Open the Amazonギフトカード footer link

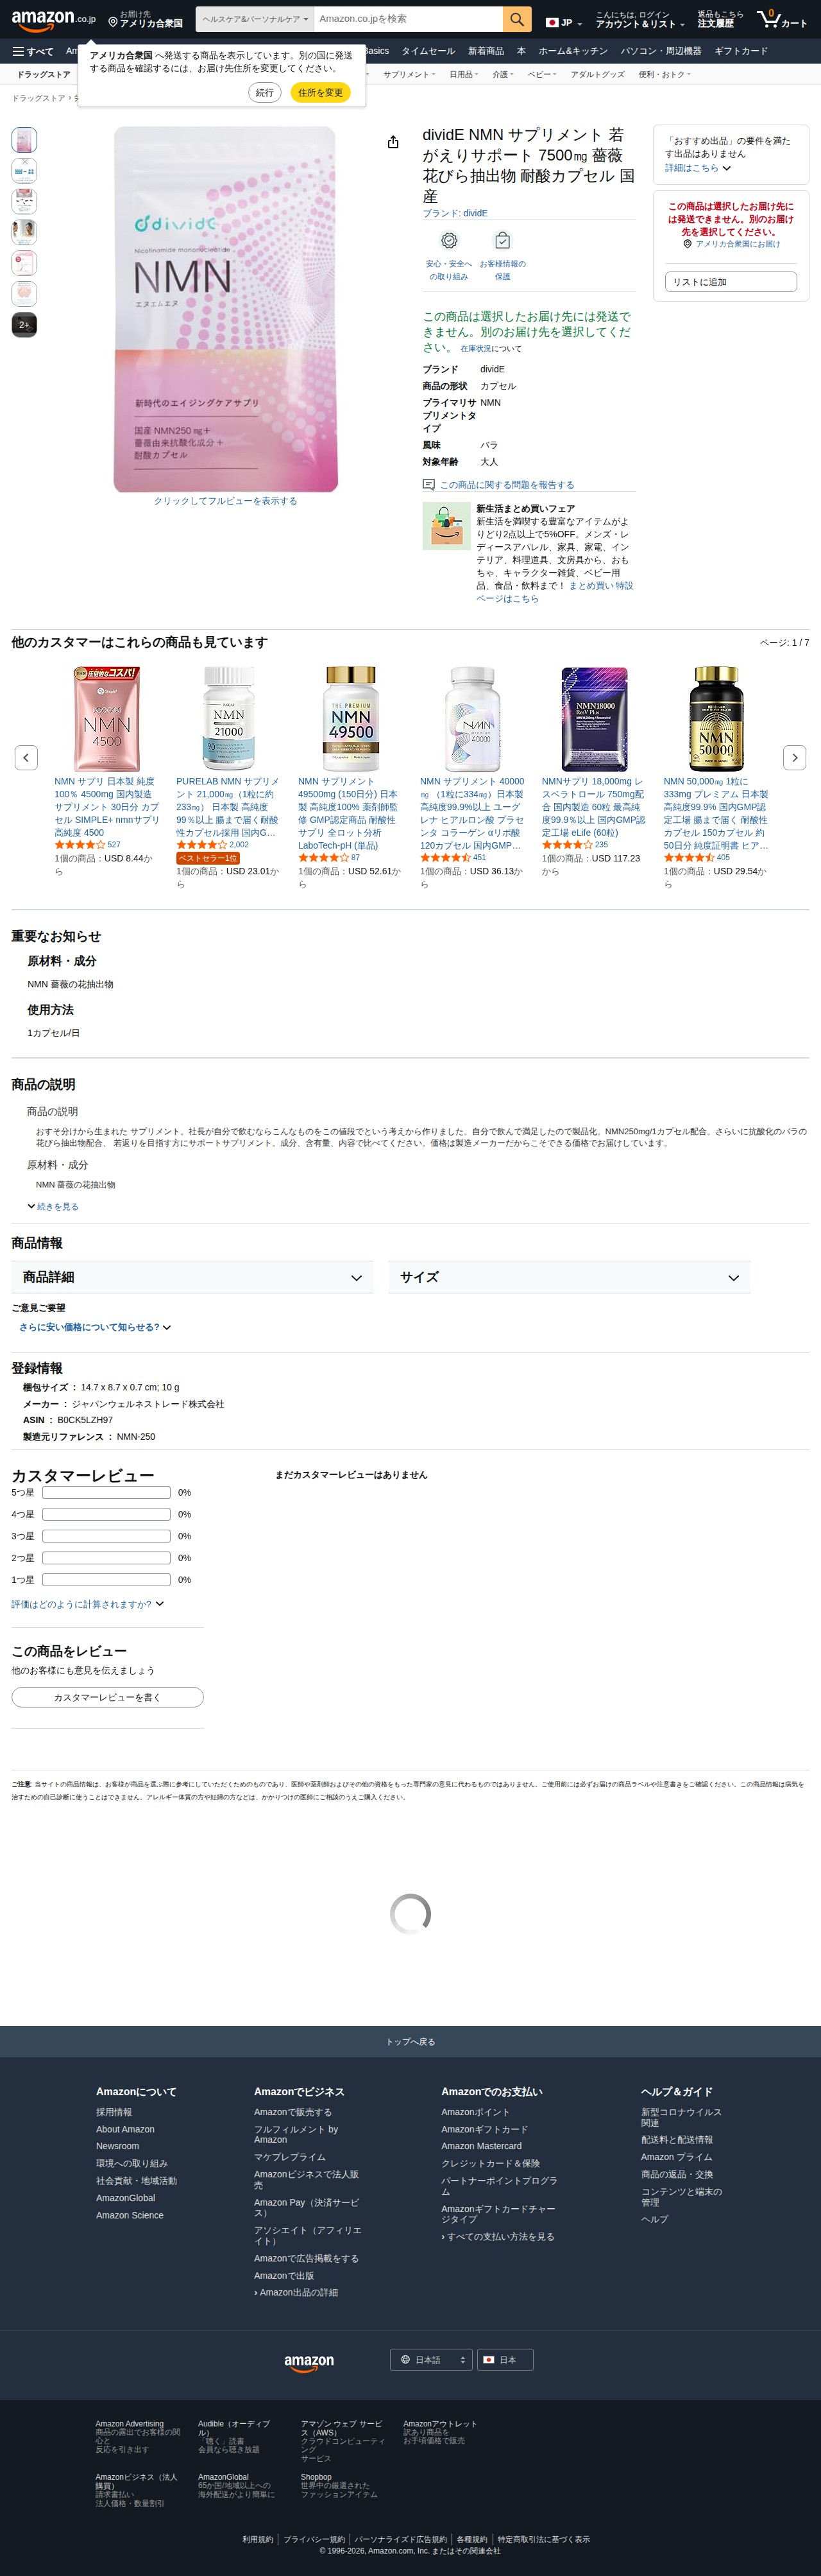[x=484, y=2129]
